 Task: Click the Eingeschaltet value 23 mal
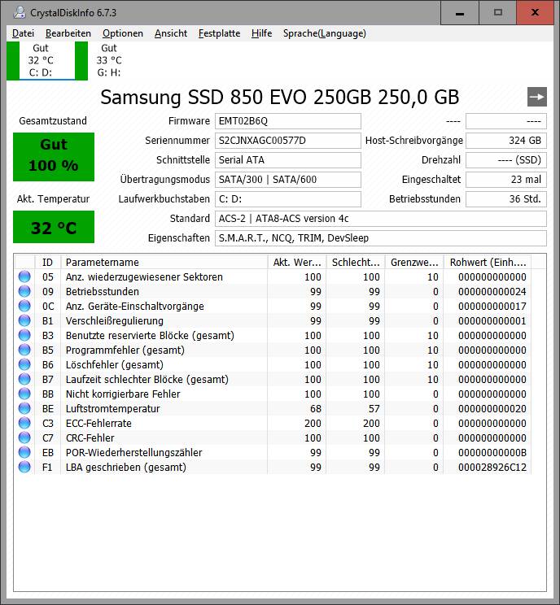[x=506, y=180]
